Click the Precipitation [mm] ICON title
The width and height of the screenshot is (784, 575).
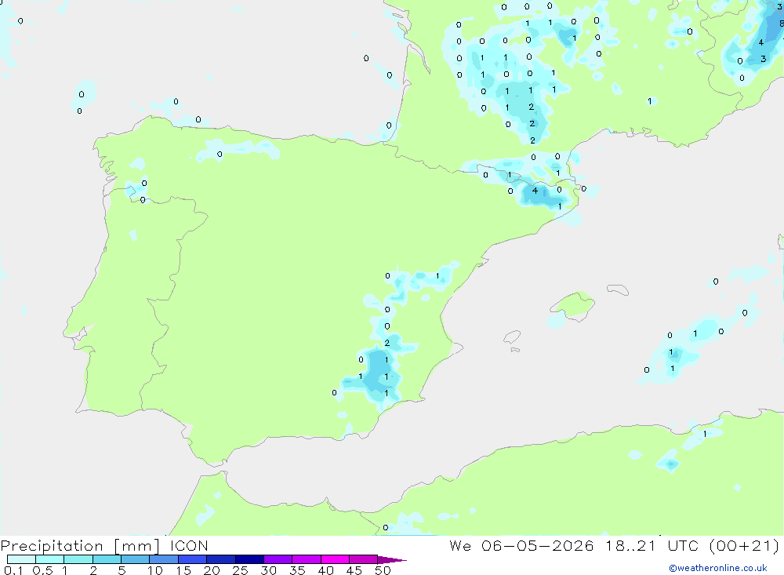(x=104, y=545)
